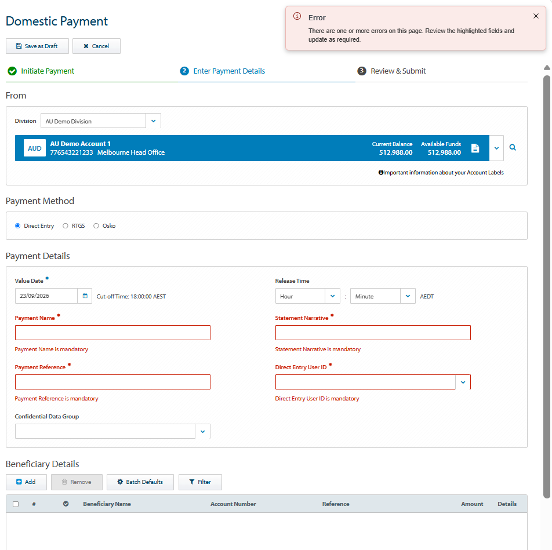Screen dimensions: 552x550
Task: Click Save as Draft
Action: (37, 46)
